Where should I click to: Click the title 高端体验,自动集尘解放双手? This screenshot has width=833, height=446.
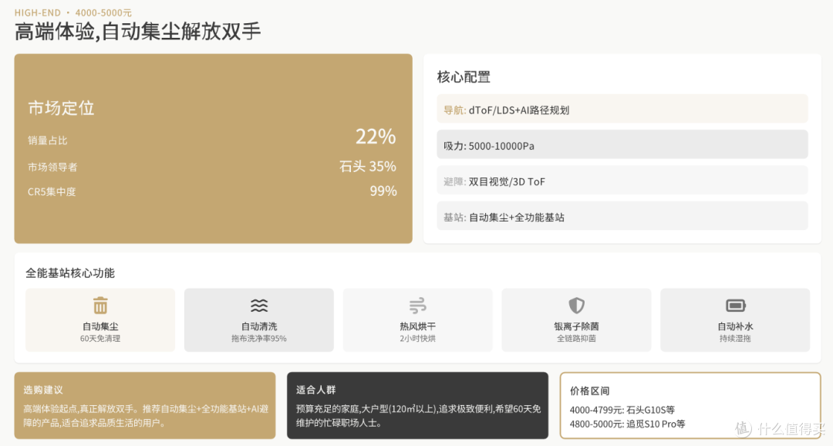tap(137, 32)
